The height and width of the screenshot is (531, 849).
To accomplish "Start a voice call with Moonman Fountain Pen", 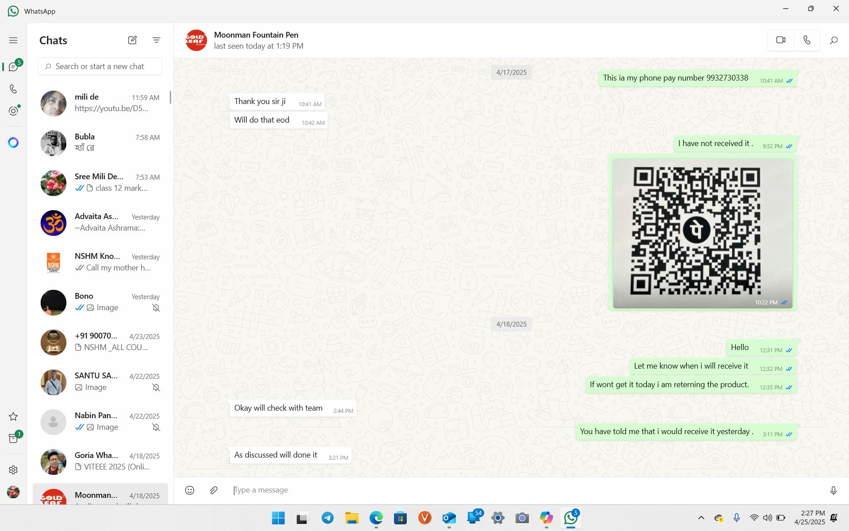I will [807, 40].
